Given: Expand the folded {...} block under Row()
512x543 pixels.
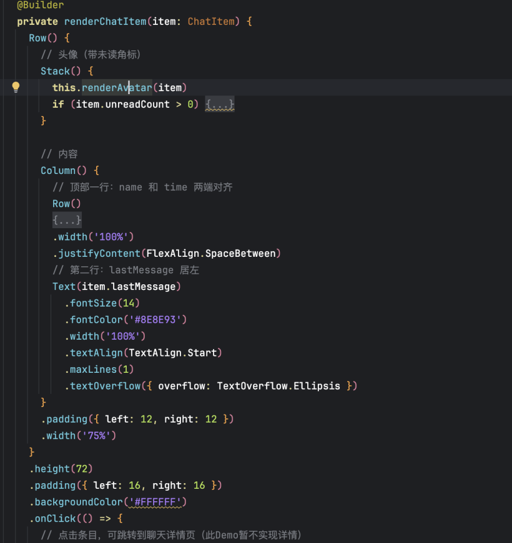Looking at the screenshot, I should coord(67,220).
